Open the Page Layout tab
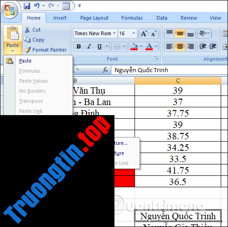The image size is (228, 227). point(94,18)
